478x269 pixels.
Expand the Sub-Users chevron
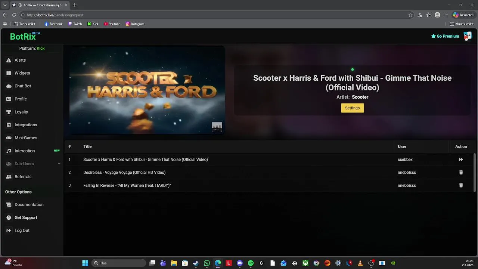[59, 164]
